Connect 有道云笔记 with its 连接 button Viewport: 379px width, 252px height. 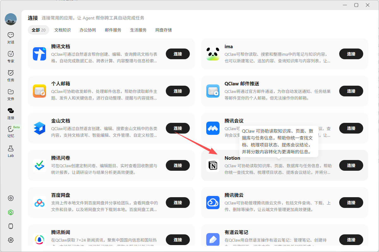click(351, 240)
